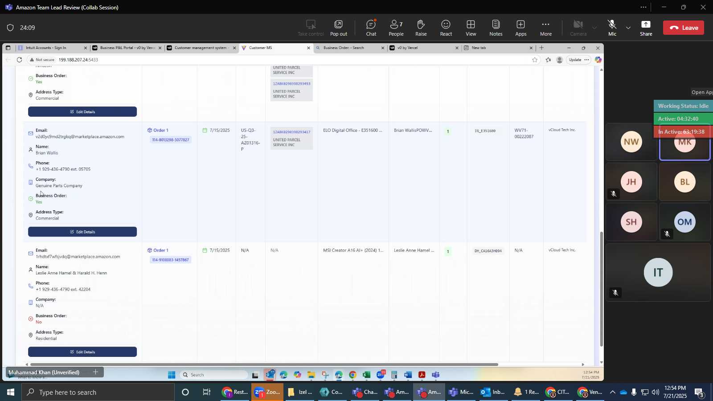Reload the shared browser page
Image resolution: width=713 pixels, height=401 pixels.
19,60
